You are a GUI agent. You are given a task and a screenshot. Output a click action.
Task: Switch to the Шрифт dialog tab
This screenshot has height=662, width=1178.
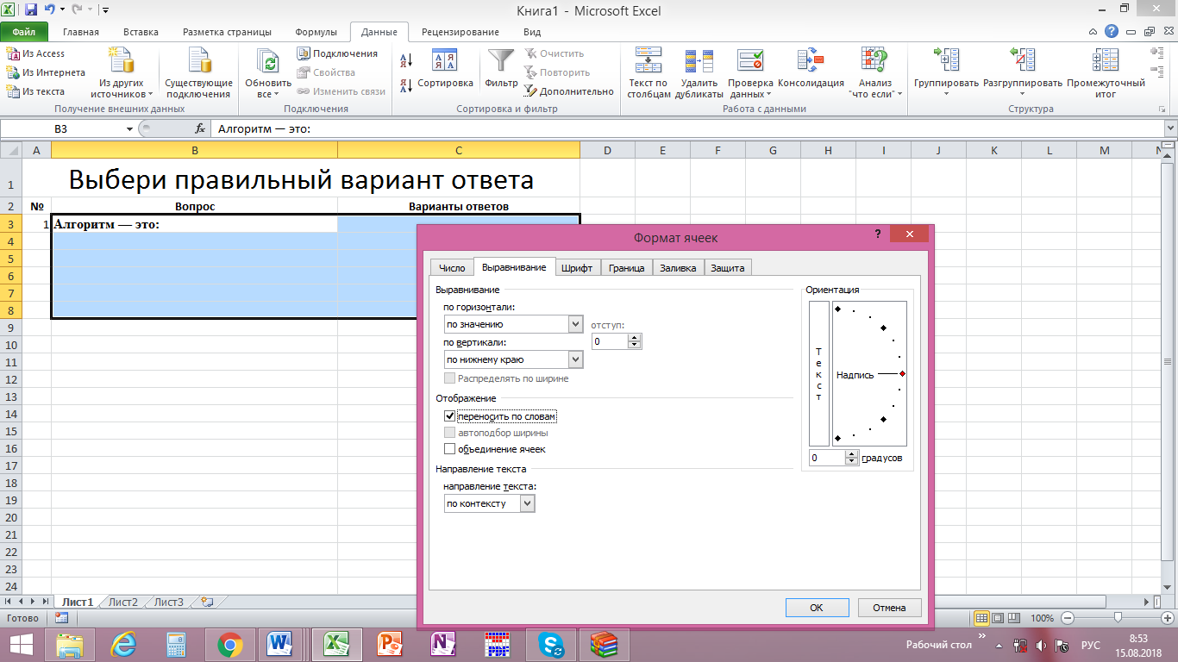point(577,268)
